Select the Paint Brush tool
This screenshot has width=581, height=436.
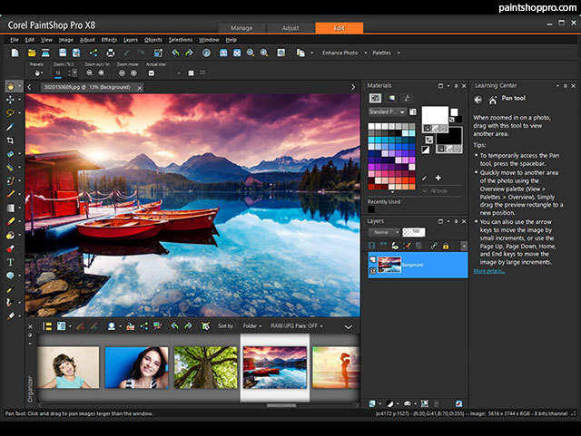pos(10,194)
